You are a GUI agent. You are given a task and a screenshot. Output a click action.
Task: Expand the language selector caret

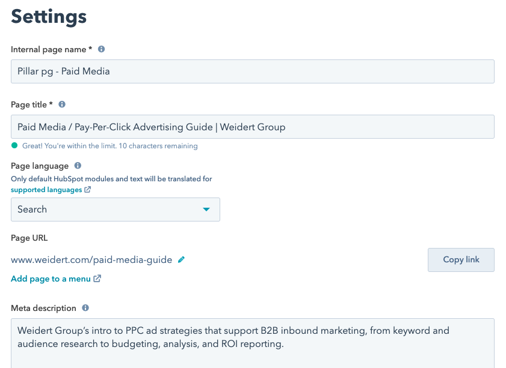click(x=206, y=210)
